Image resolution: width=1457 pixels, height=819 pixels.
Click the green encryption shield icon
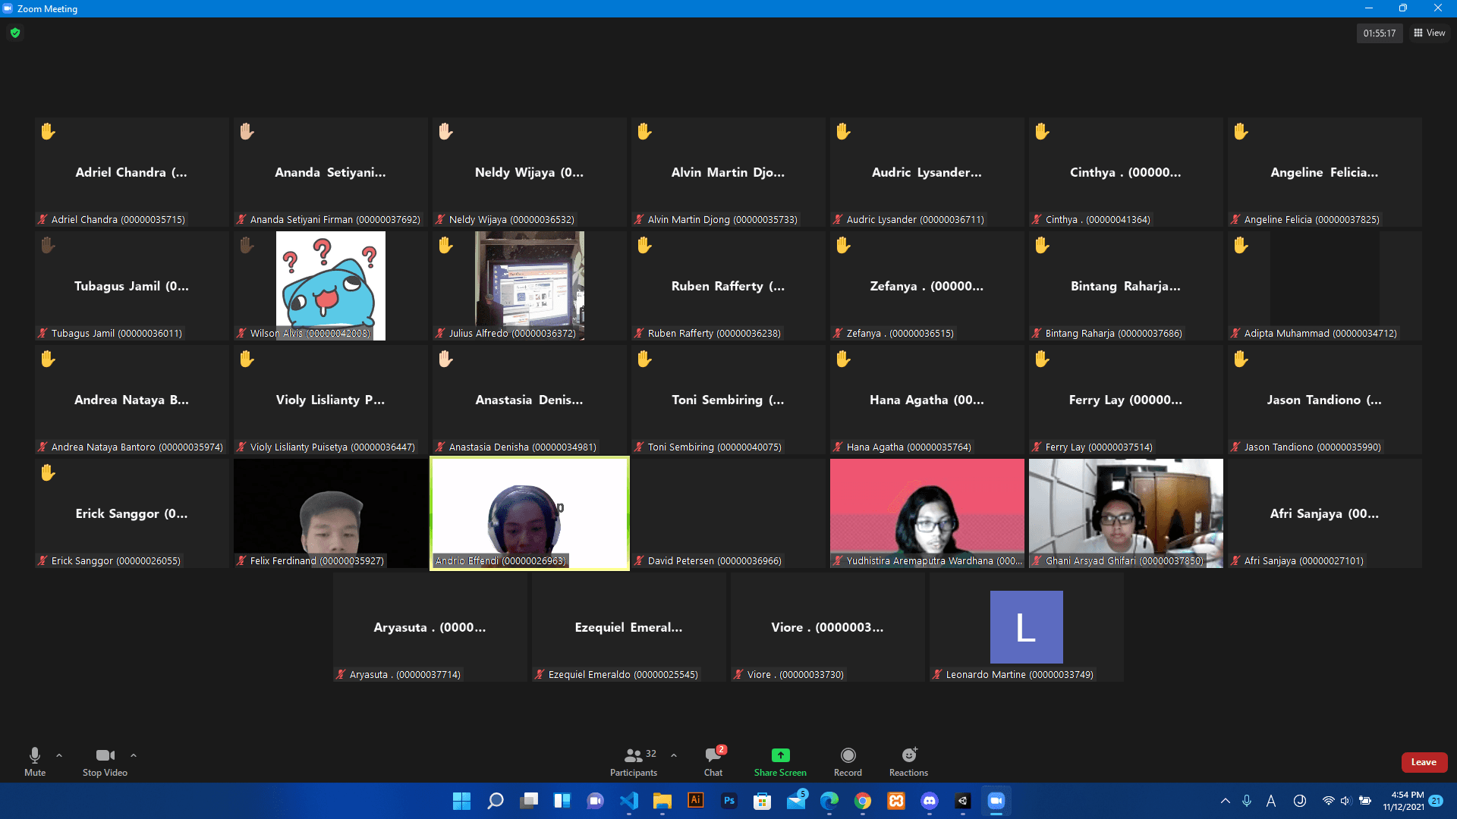(15, 33)
